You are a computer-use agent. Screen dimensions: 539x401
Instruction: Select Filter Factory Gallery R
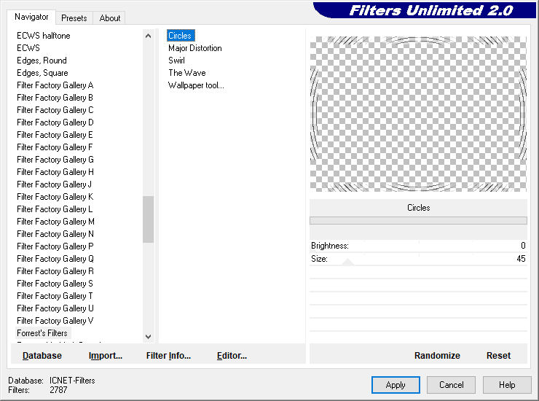point(55,271)
